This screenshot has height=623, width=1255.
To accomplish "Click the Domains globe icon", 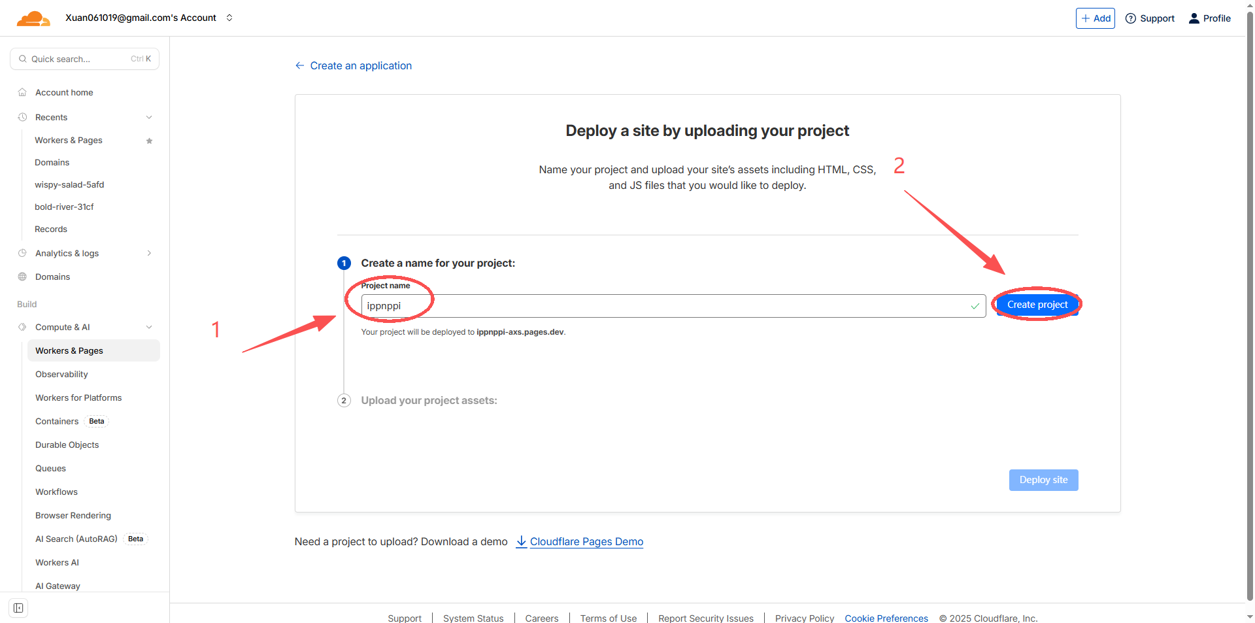I will (x=22, y=277).
